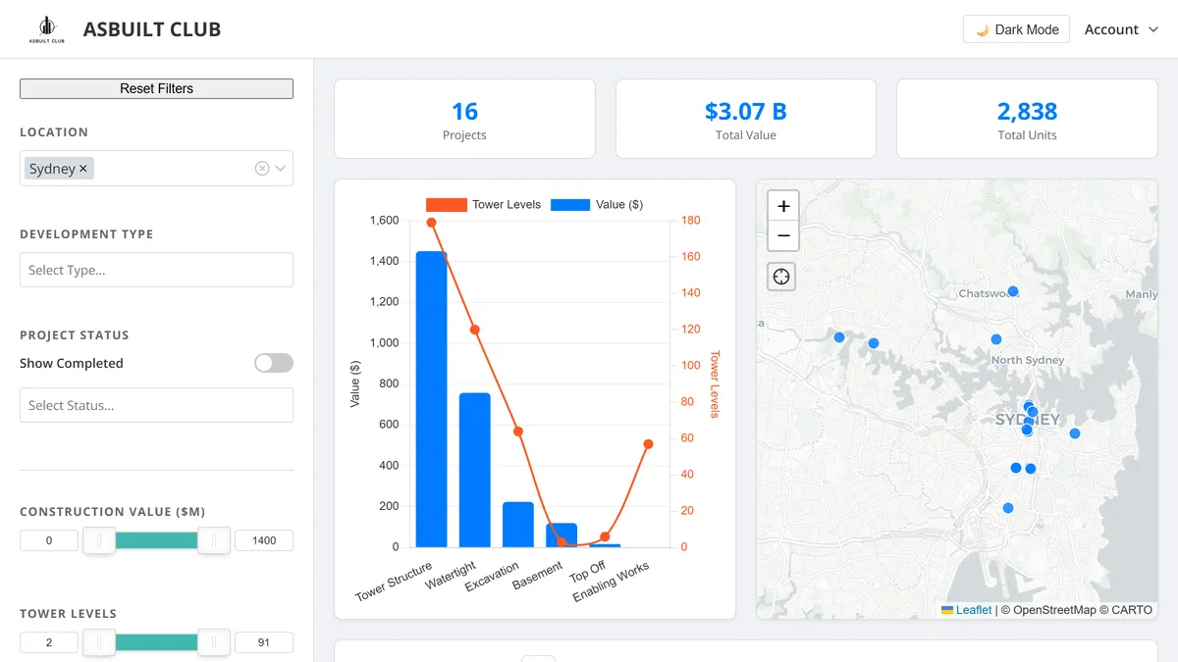Zoom out on the map

pyautogui.click(x=782, y=236)
